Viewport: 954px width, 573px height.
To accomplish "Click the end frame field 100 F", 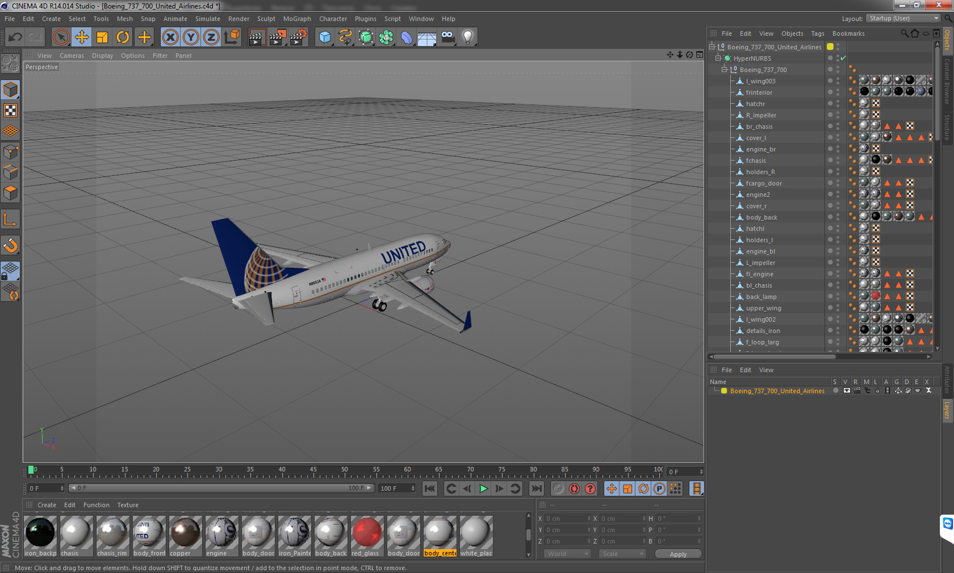I will click(397, 488).
